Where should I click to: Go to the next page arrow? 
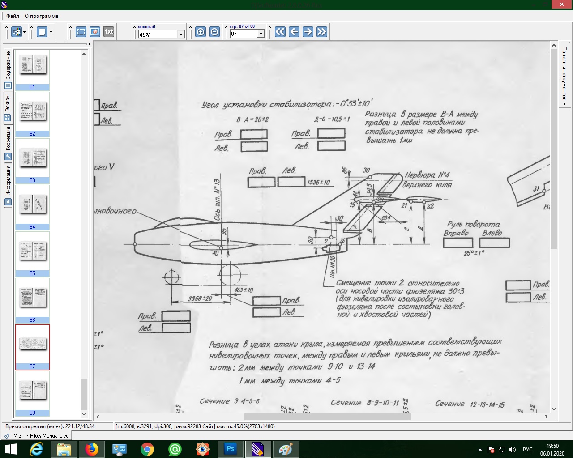pyautogui.click(x=308, y=32)
